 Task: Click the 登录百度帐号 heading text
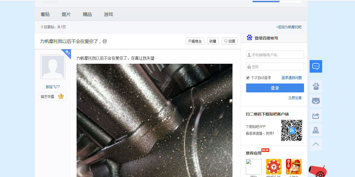coord(266,38)
